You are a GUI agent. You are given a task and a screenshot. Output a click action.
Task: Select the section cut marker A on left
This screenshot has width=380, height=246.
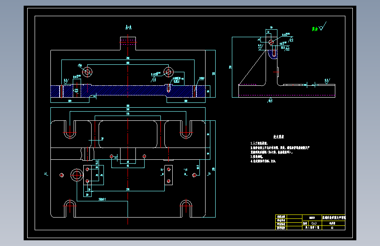(x=46, y=174)
